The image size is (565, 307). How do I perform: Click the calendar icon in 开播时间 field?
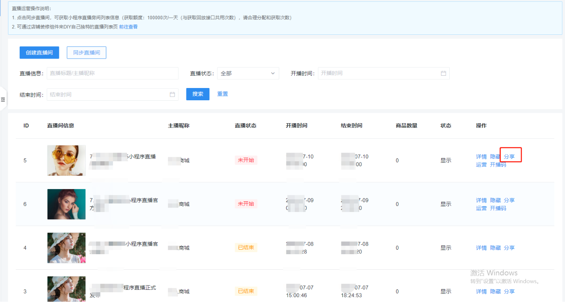[443, 73]
